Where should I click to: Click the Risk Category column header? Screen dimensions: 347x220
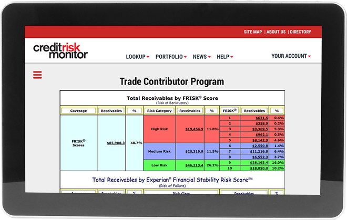coord(159,111)
